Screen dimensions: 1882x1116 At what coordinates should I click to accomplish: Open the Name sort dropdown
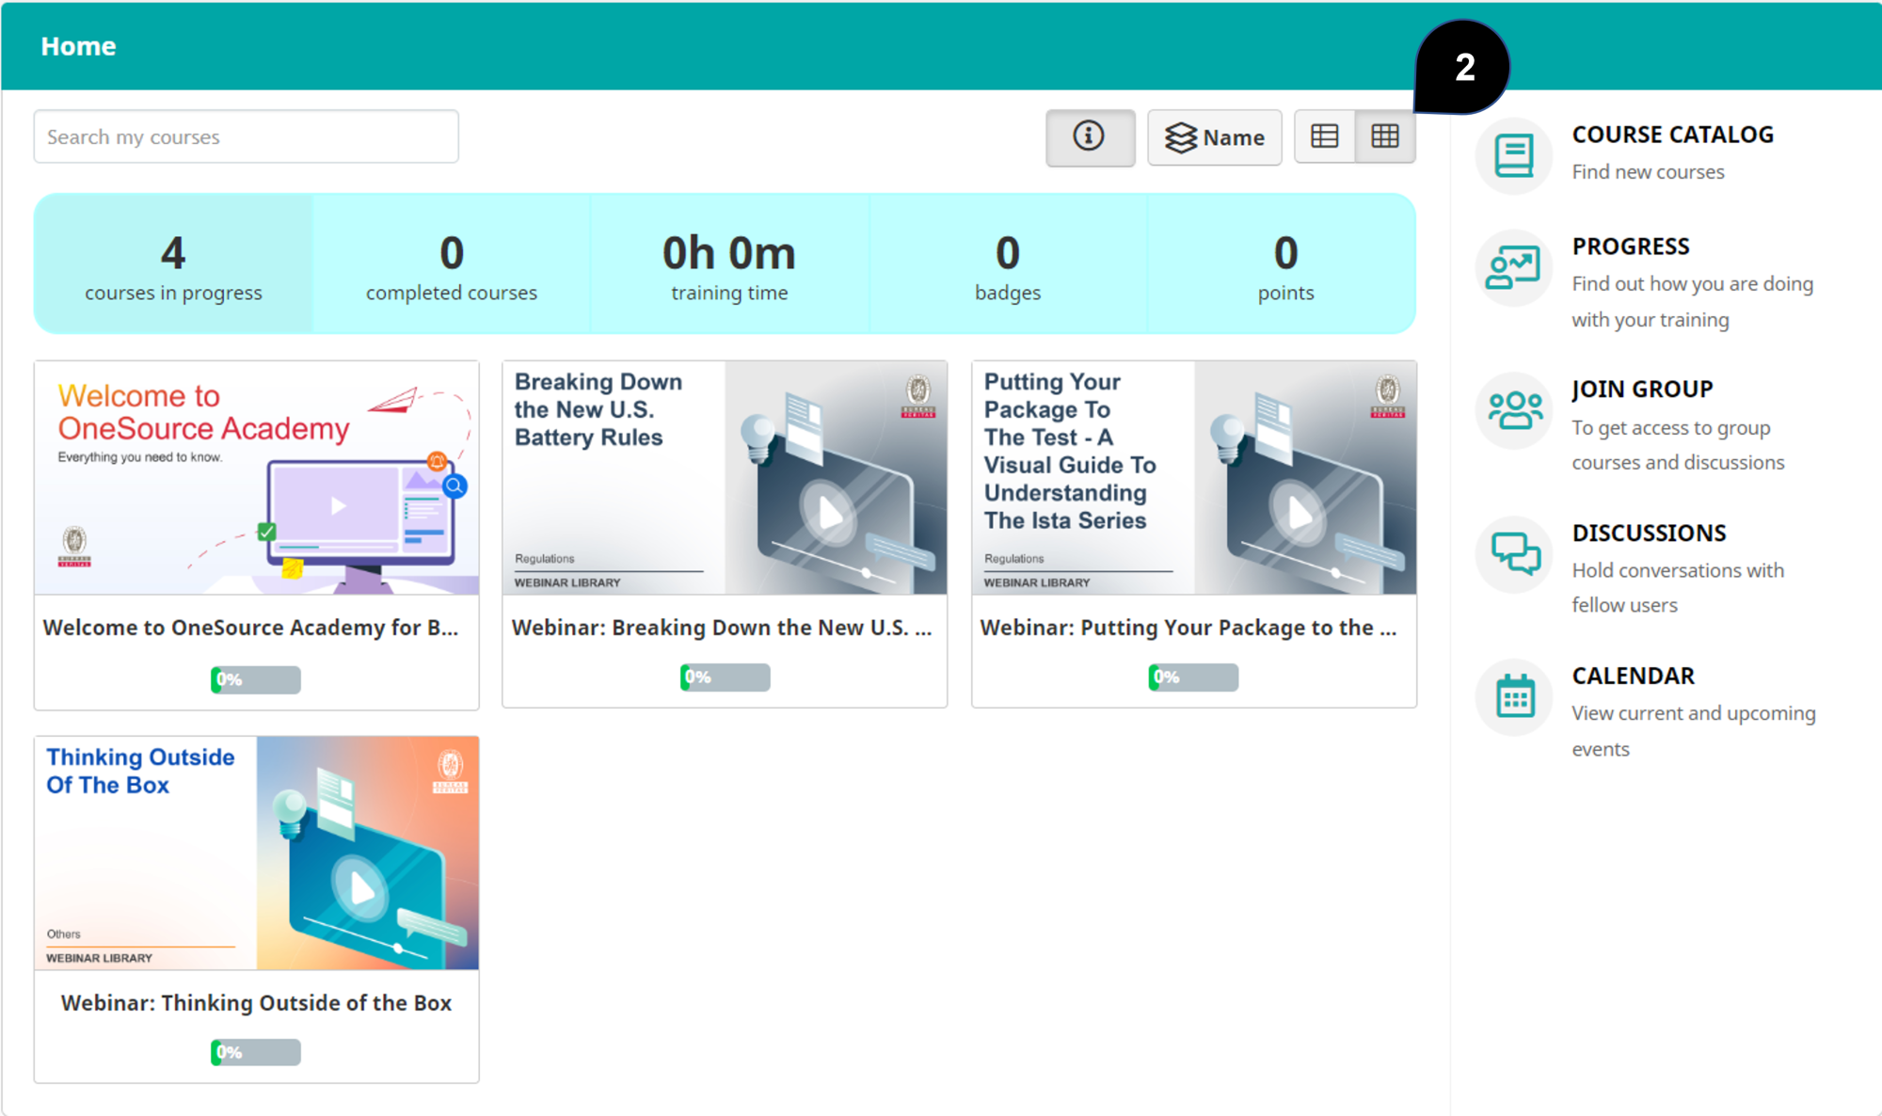click(1214, 137)
